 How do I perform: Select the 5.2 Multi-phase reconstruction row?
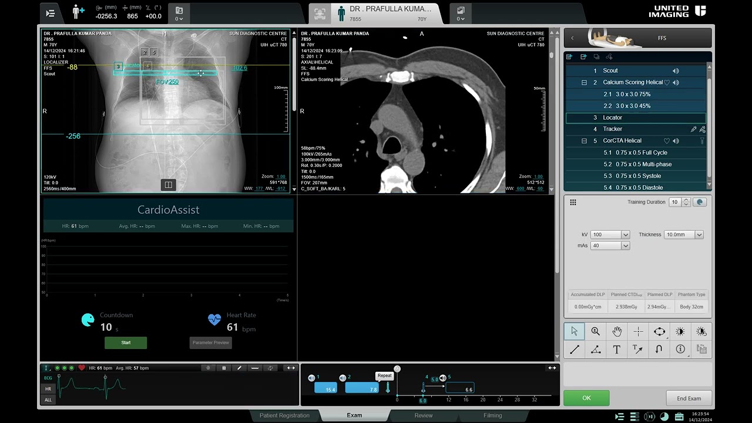636,164
